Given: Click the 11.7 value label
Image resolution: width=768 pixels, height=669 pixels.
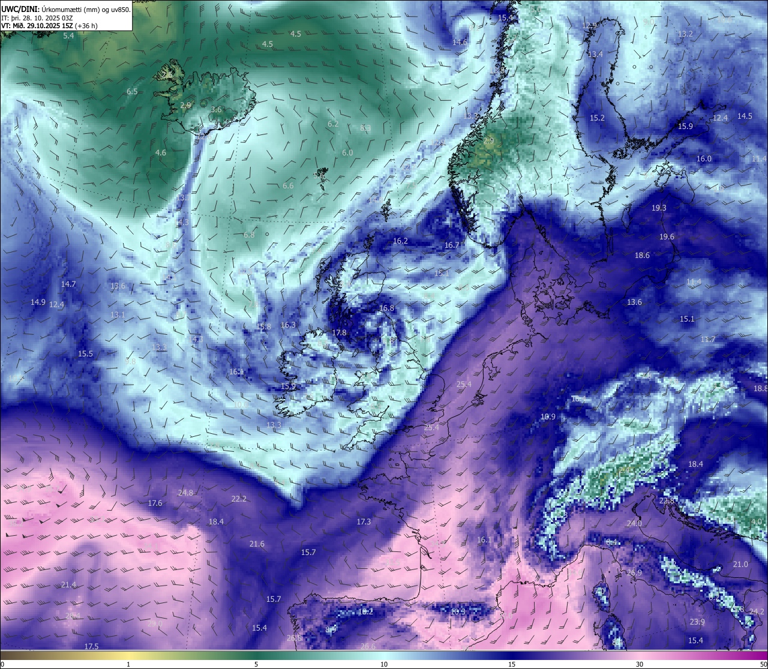Looking at the screenshot, I should click(x=708, y=339).
